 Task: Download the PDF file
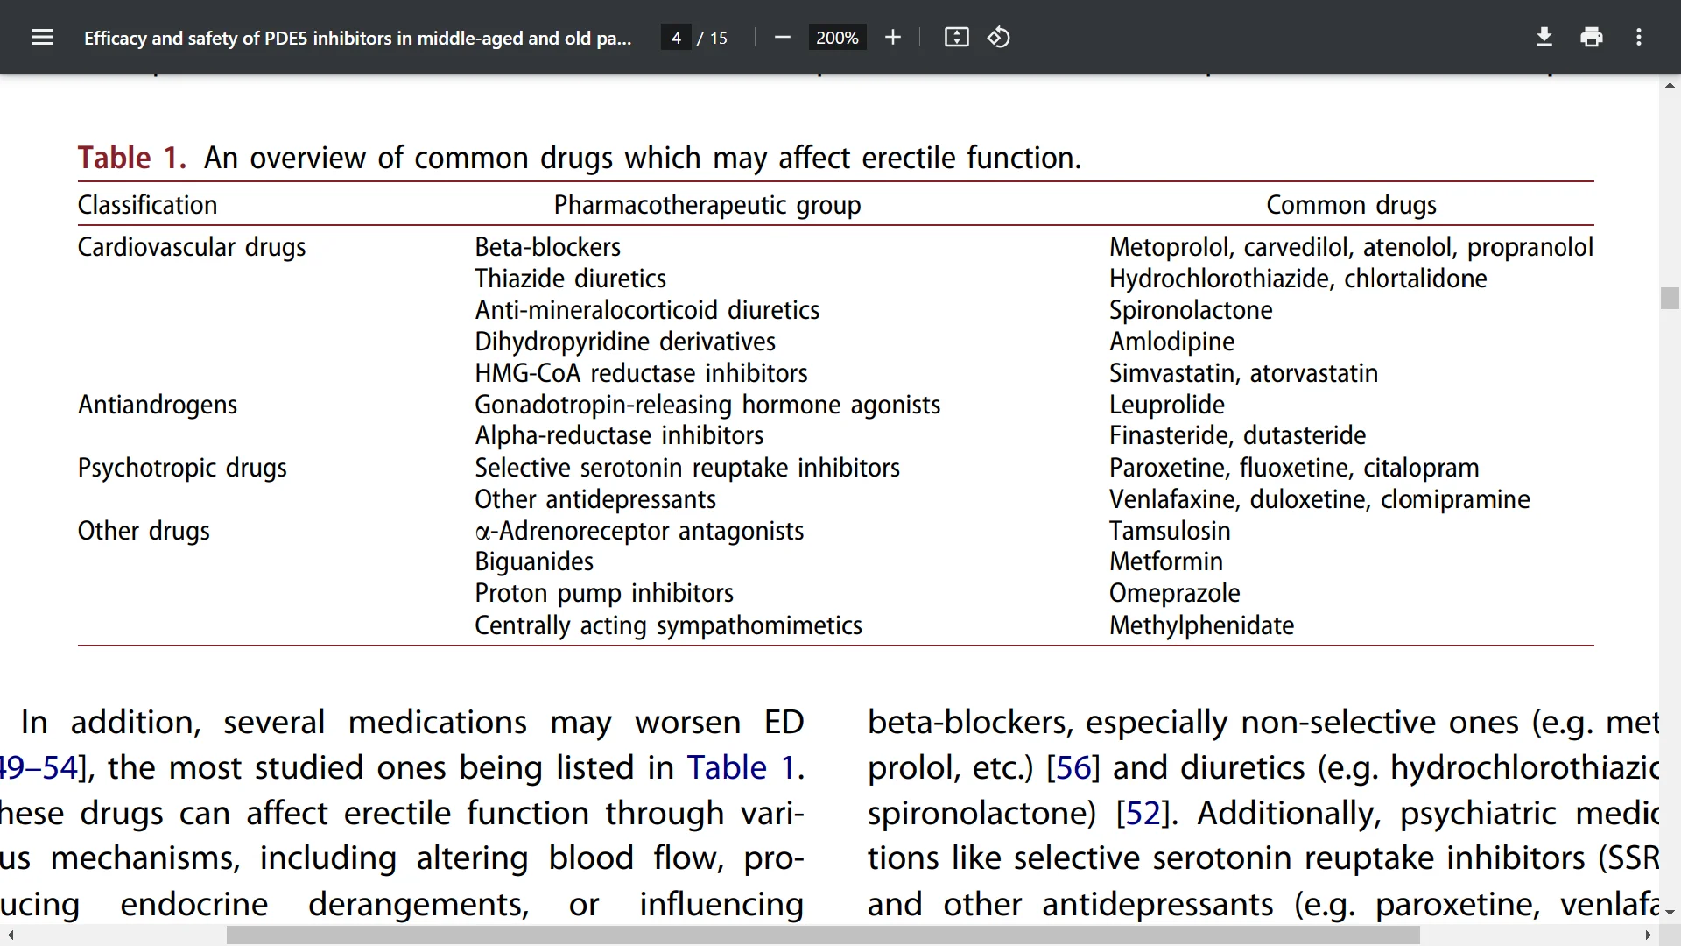pyautogui.click(x=1544, y=38)
